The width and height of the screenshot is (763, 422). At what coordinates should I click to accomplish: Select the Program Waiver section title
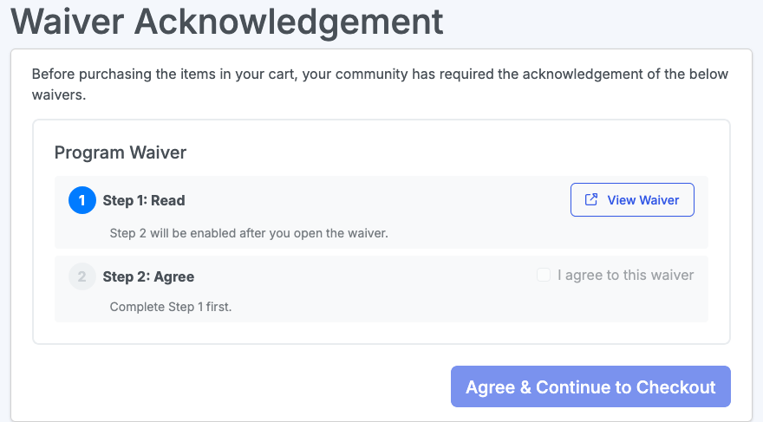coord(121,153)
